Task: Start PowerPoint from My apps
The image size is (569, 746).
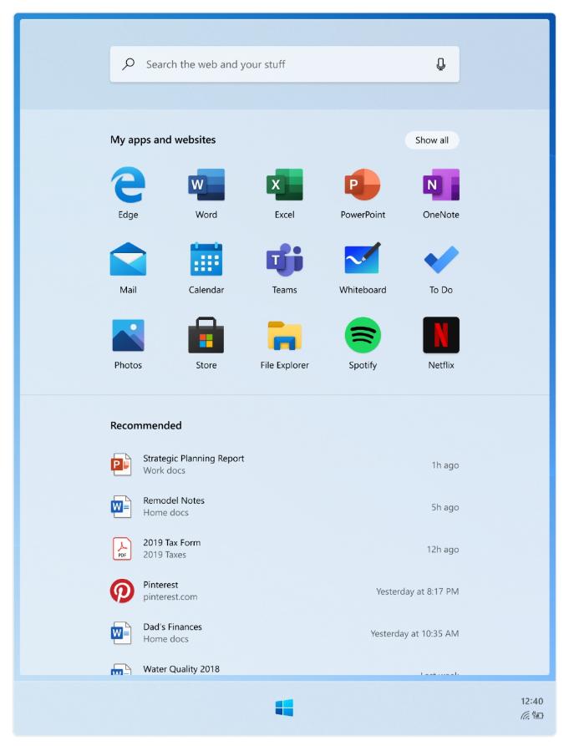Action: click(x=363, y=185)
